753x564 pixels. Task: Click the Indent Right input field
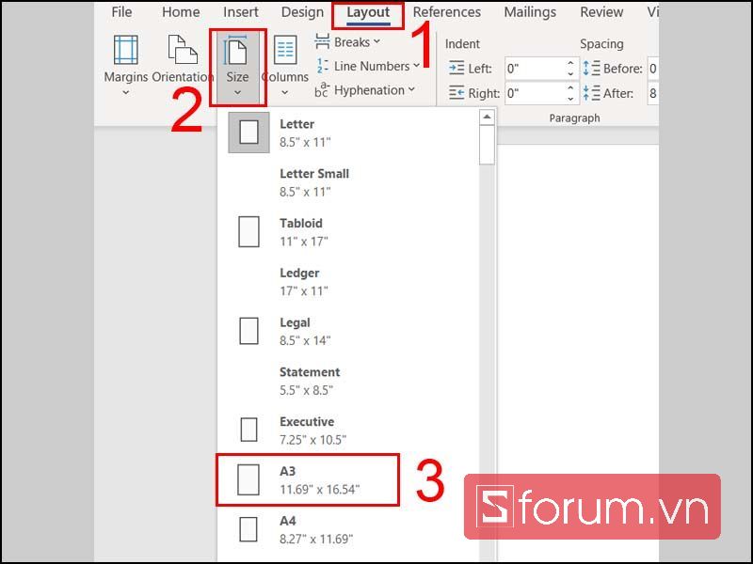[533, 93]
